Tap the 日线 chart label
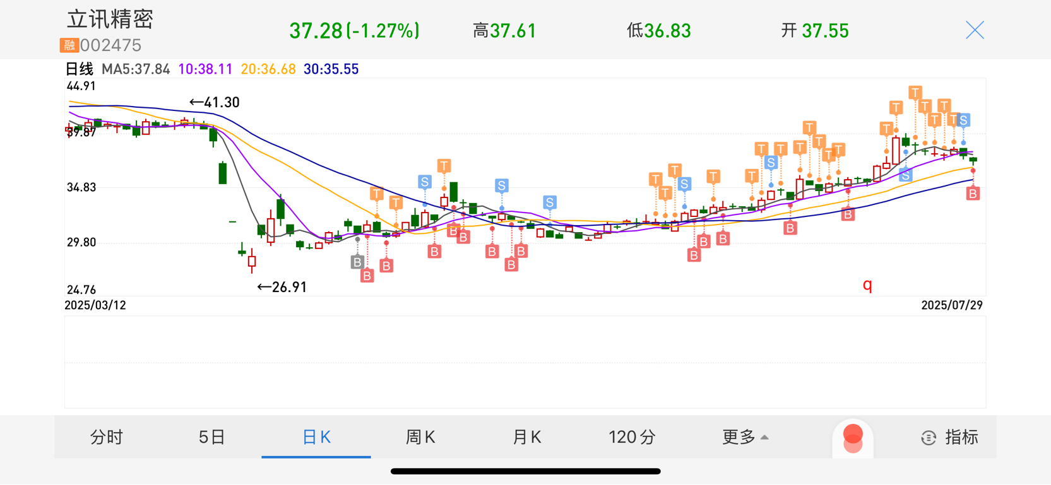 pos(80,69)
